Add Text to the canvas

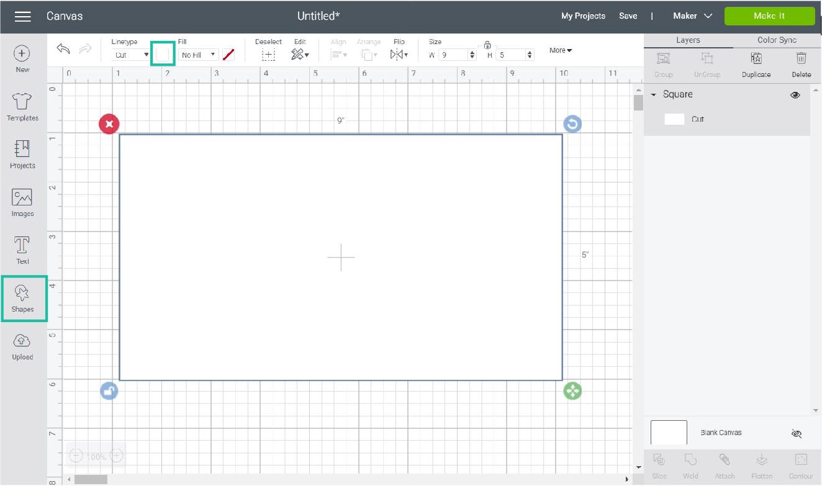[22, 250]
